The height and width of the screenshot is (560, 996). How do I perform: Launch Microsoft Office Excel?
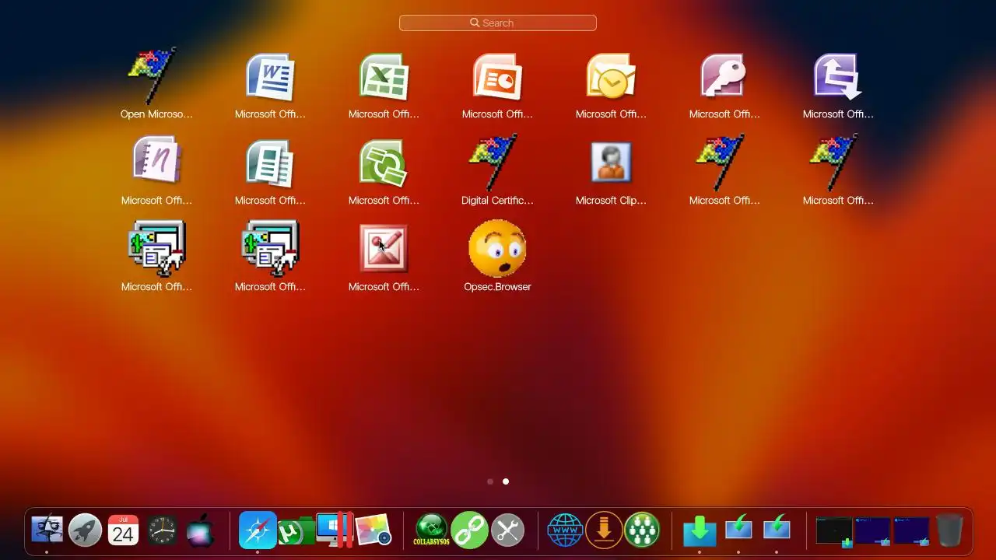tap(384, 76)
